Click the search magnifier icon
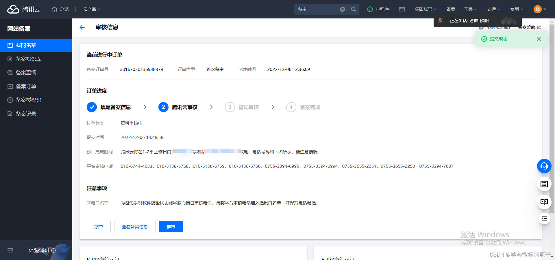The height and width of the screenshot is (260, 555). (x=353, y=9)
